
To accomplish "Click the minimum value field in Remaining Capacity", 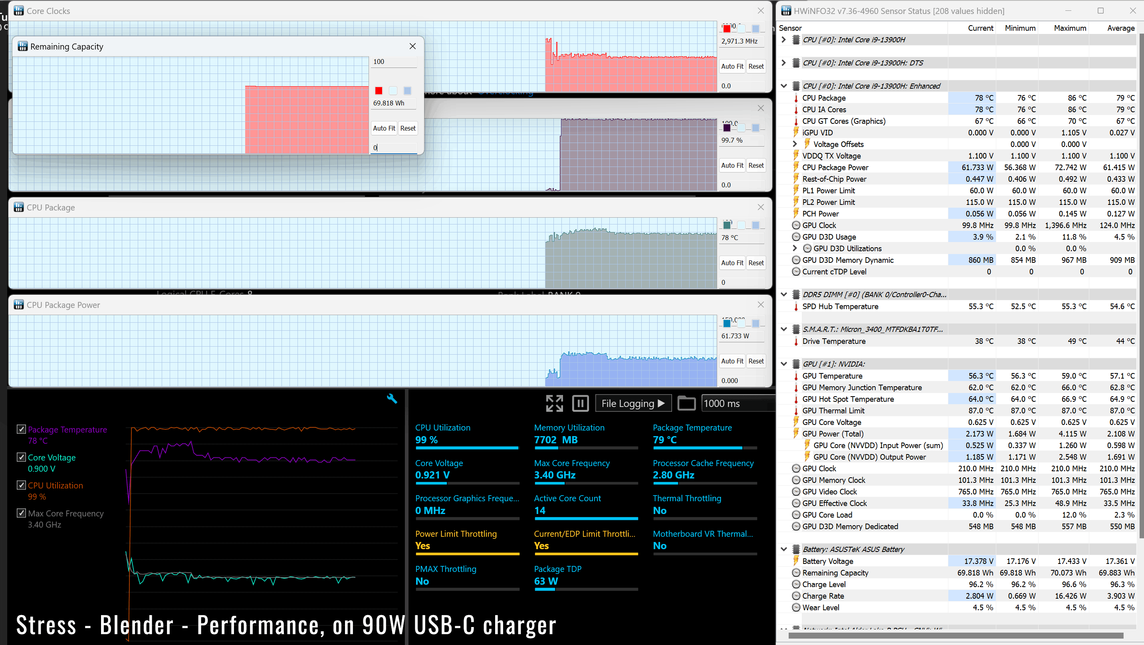I will point(393,147).
